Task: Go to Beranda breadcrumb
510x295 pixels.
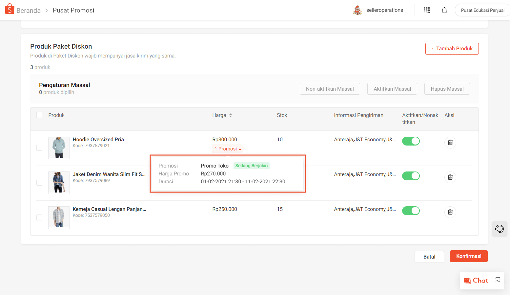Action: coord(28,11)
